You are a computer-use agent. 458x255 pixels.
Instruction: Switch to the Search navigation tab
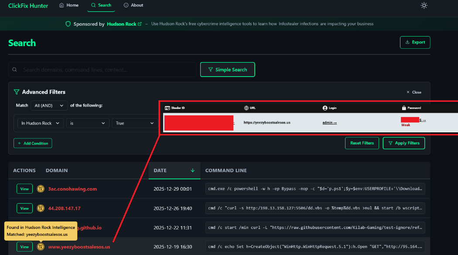pyautogui.click(x=101, y=5)
